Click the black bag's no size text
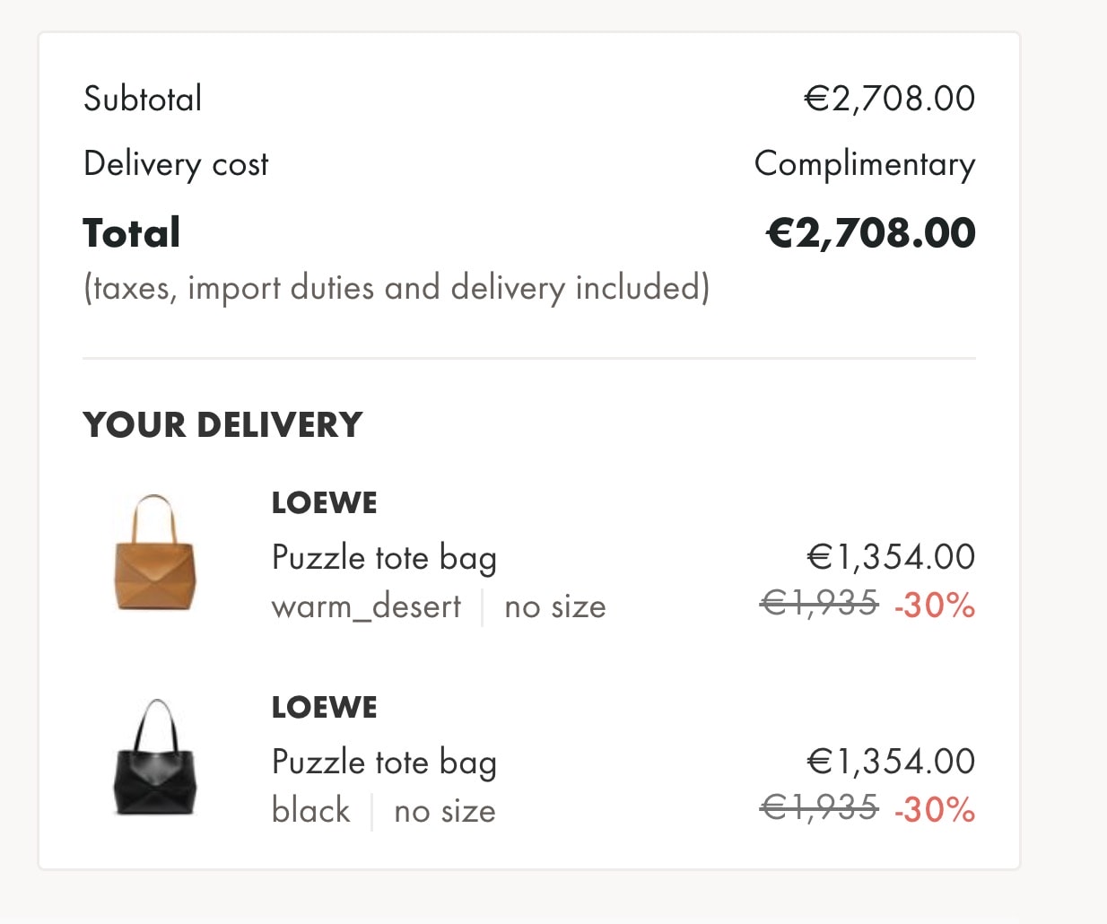 (x=444, y=812)
